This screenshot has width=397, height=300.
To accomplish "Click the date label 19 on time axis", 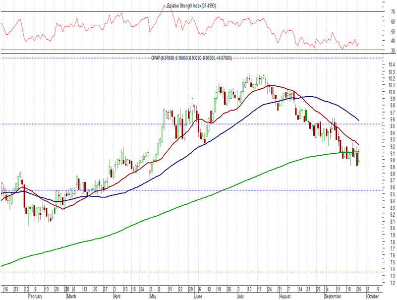I will pyautogui.click(x=219, y=290).
